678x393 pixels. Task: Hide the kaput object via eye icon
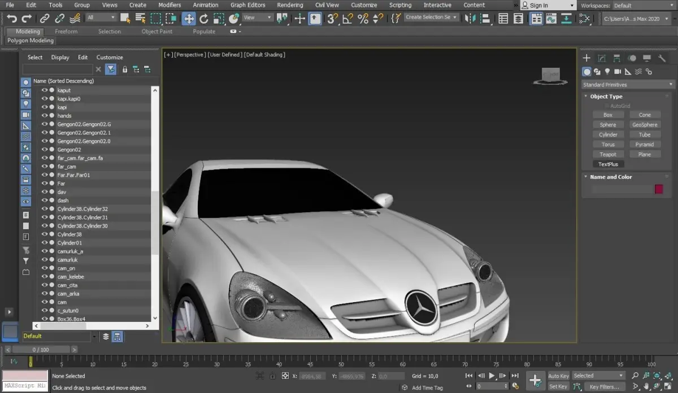click(45, 90)
